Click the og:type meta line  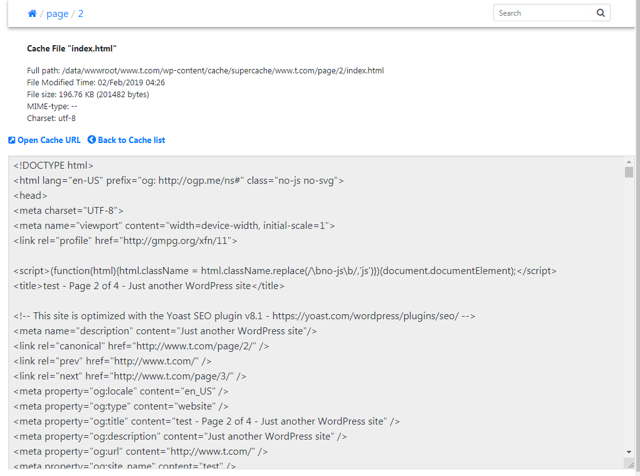click(x=121, y=406)
